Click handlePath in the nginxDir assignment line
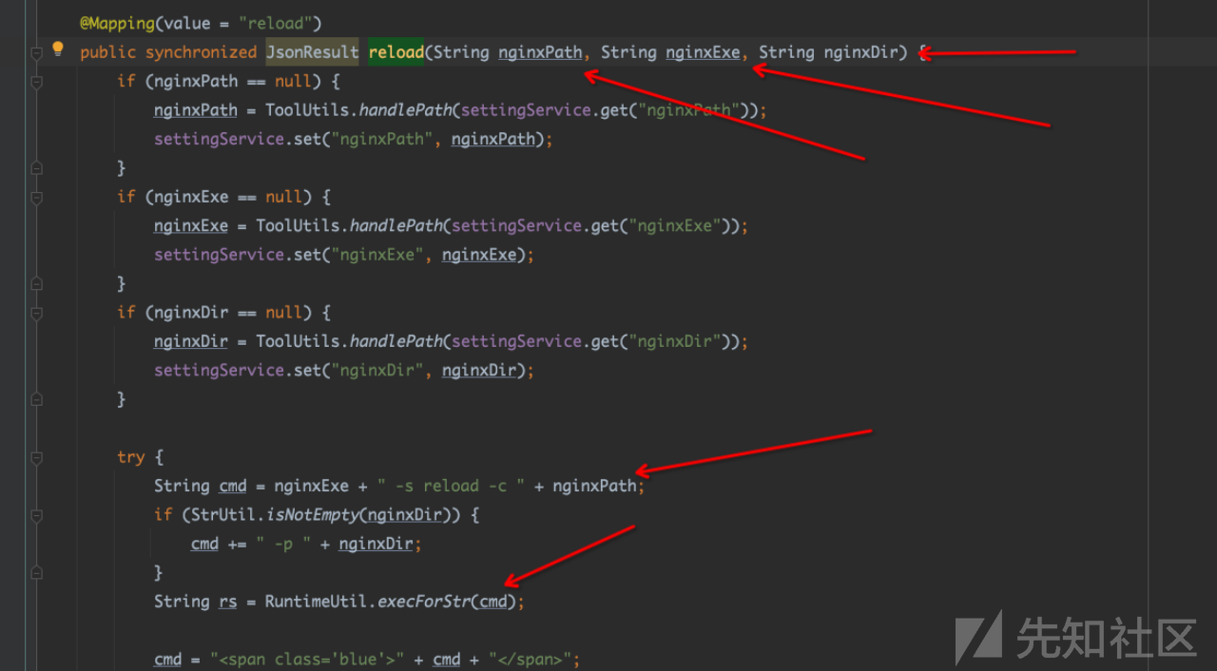Screen dimensions: 1217x671 coord(396,341)
